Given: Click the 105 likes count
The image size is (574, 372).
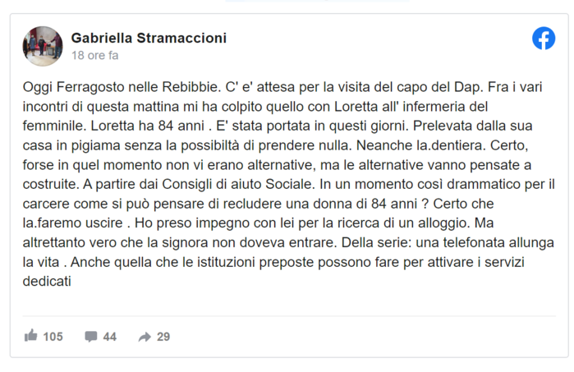Looking at the screenshot, I should (53, 337).
